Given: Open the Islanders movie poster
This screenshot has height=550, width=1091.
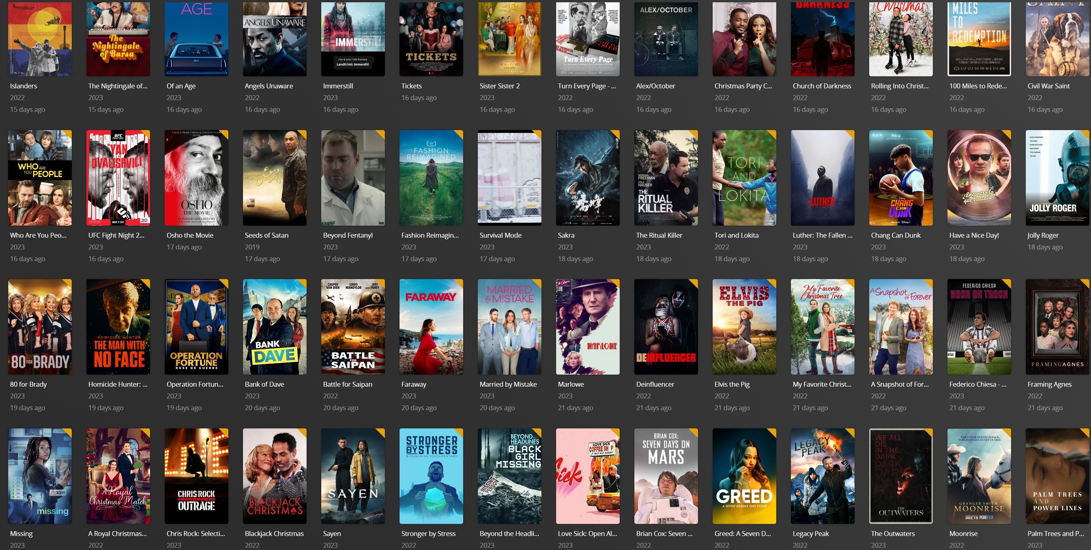Looking at the screenshot, I should click(40, 39).
